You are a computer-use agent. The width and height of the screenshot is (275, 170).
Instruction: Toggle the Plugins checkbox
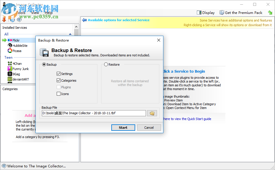(59, 87)
